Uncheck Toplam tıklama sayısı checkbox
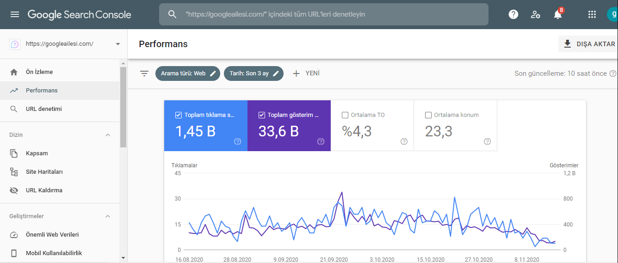618x263 pixels. point(179,115)
